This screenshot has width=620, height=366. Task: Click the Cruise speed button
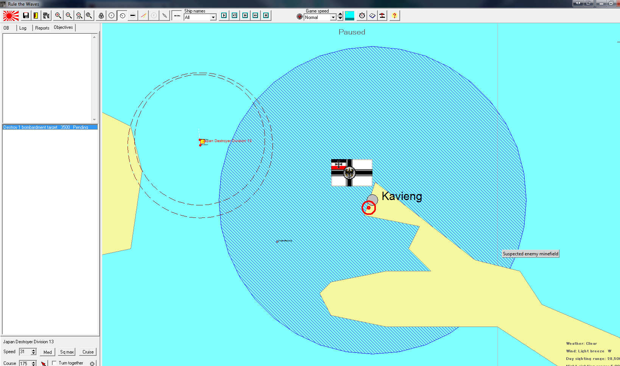click(88, 352)
